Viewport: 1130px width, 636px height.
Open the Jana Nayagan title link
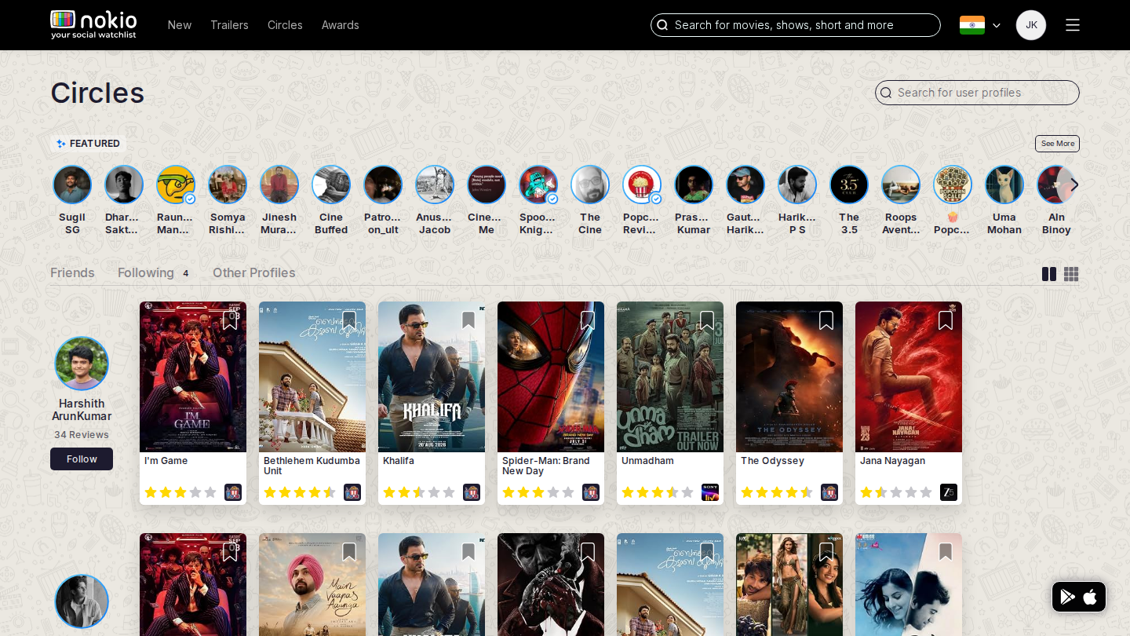click(893, 461)
